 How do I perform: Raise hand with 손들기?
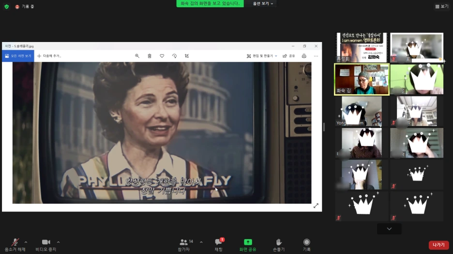click(279, 245)
